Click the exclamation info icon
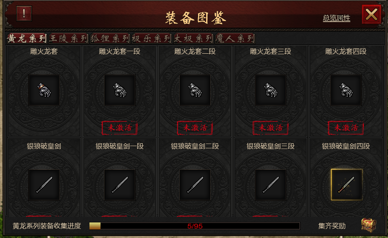 [x=24, y=14]
